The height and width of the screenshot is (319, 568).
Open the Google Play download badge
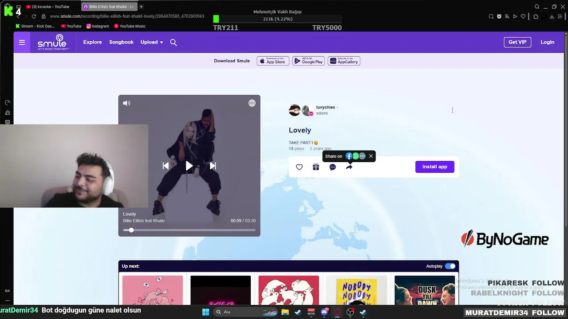tap(308, 61)
